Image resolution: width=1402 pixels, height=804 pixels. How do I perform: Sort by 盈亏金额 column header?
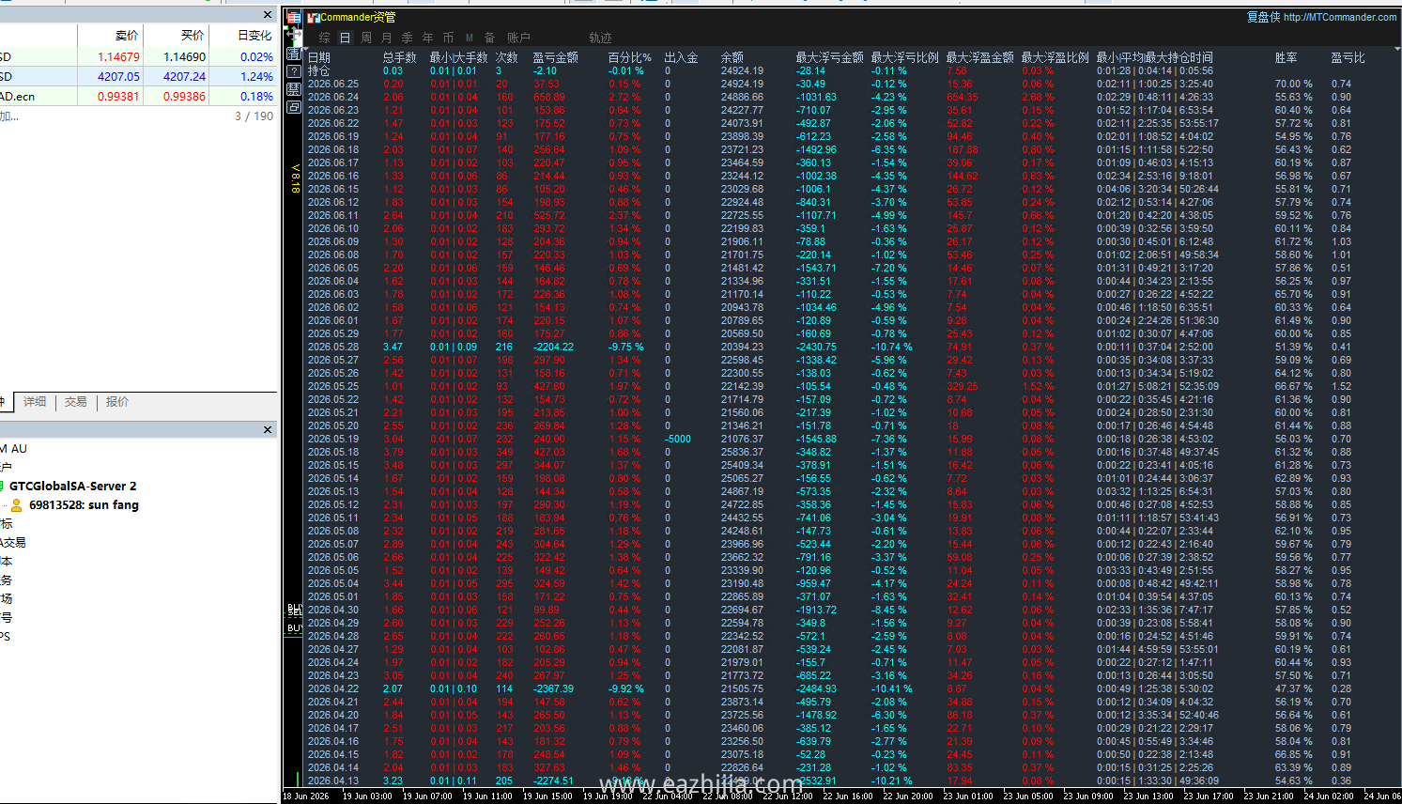point(556,57)
